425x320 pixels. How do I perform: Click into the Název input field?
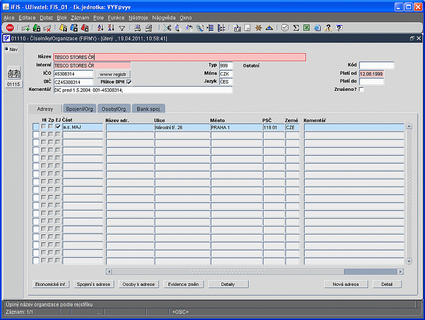tap(180, 57)
